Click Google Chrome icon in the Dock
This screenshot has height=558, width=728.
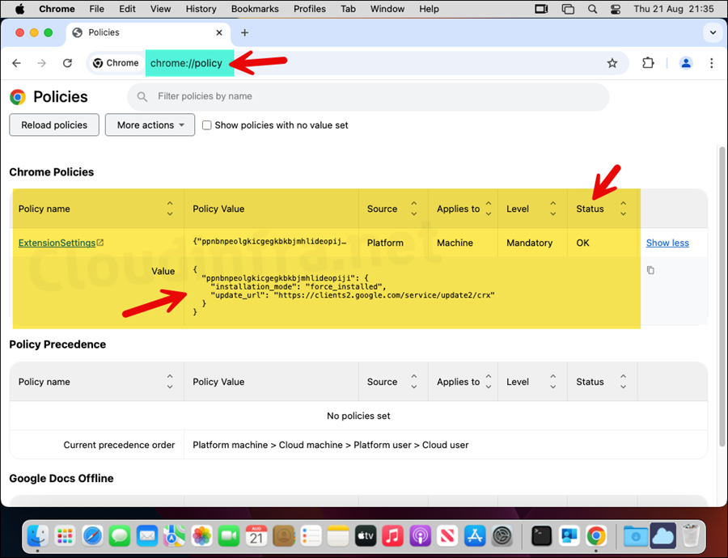coord(596,535)
